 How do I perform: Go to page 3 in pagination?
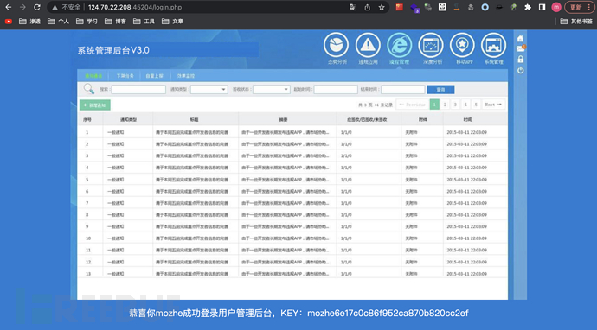tap(455, 105)
